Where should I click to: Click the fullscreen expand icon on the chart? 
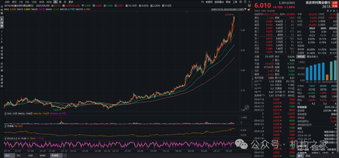tap(247, 107)
